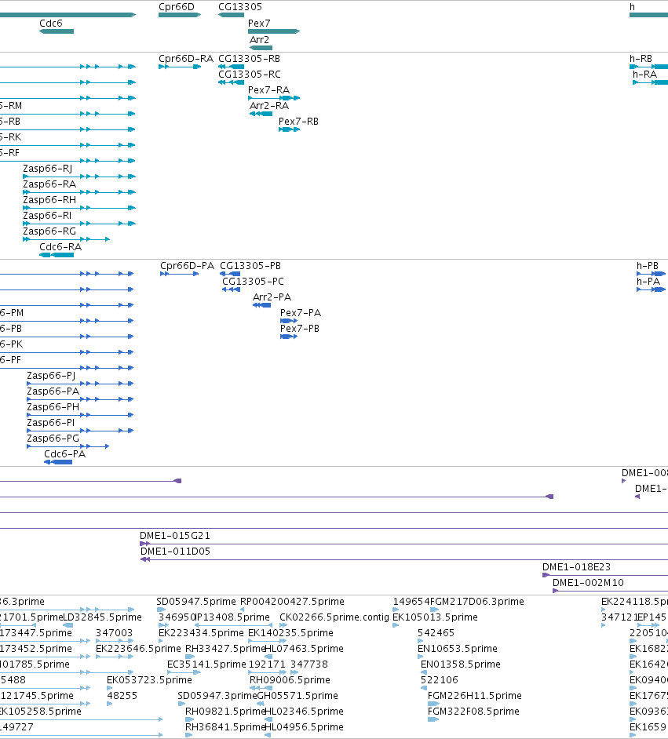Click the Zasp66-PJ CDS label
This screenshot has height=739, width=668.
click(x=51, y=376)
